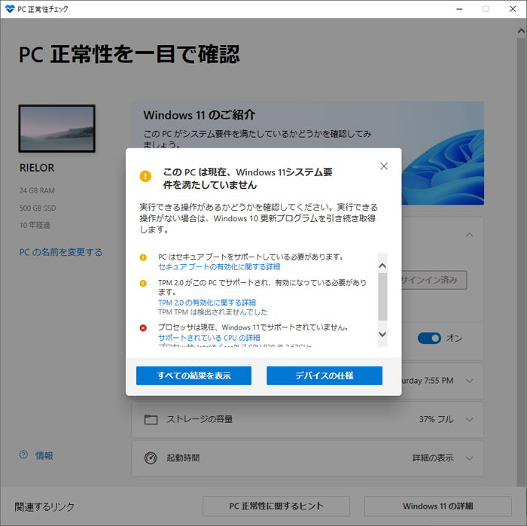
Task: Click the storage capacity folder icon
Action: tap(151, 419)
